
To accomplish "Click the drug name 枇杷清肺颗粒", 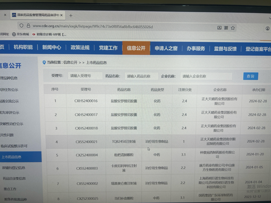I will pyautogui.click(x=124, y=155).
